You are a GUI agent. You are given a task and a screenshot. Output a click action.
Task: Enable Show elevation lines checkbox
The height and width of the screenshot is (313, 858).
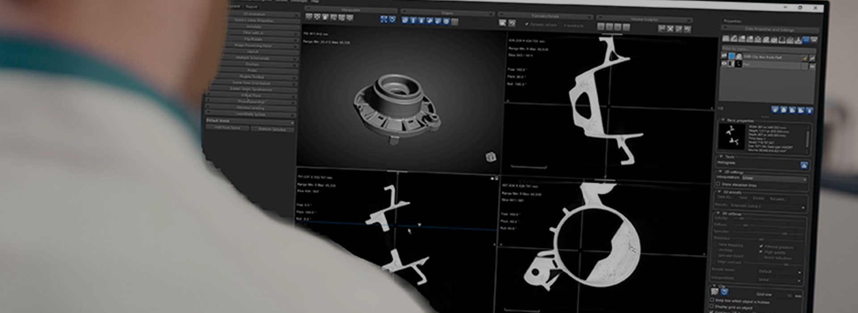pyautogui.click(x=718, y=184)
